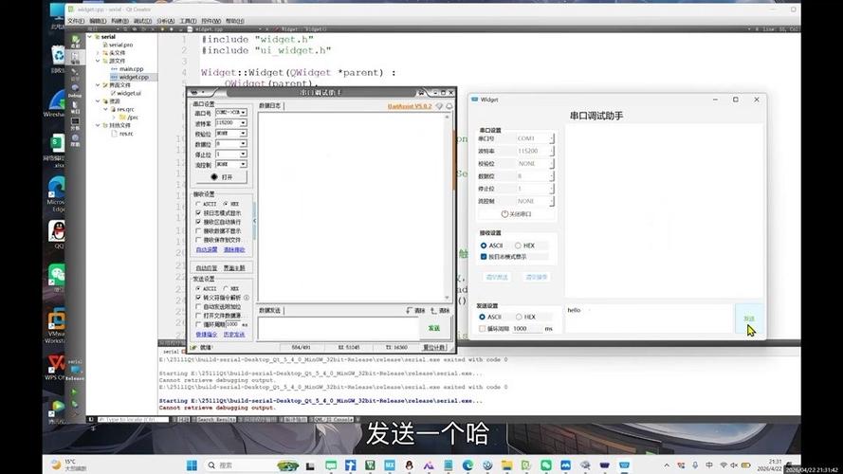Click 1000 loop period field in UartAssist
This screenshot has height=474, width=843.
point(234,324)
